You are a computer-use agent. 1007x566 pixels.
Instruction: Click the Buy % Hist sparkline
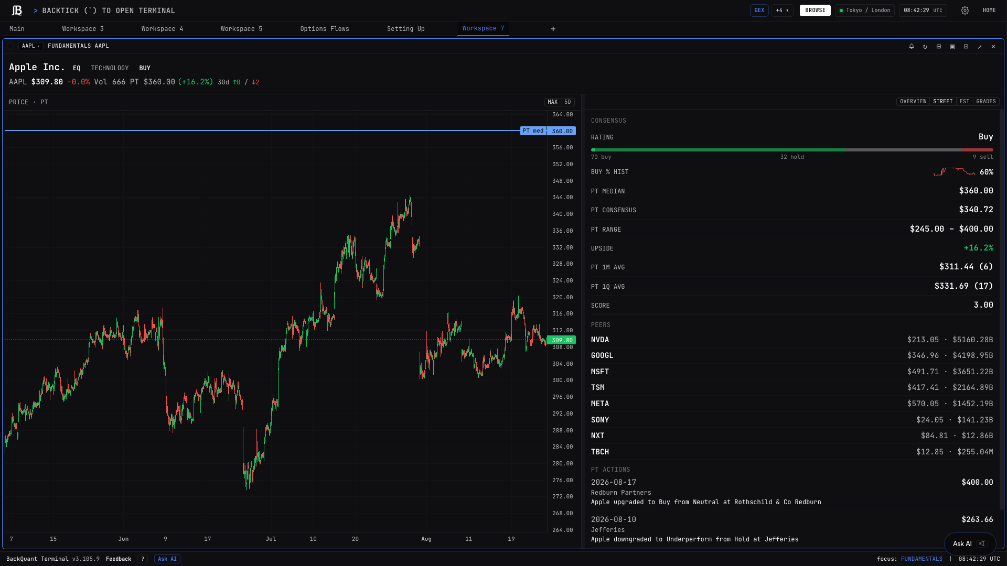(x=955, y=172)
